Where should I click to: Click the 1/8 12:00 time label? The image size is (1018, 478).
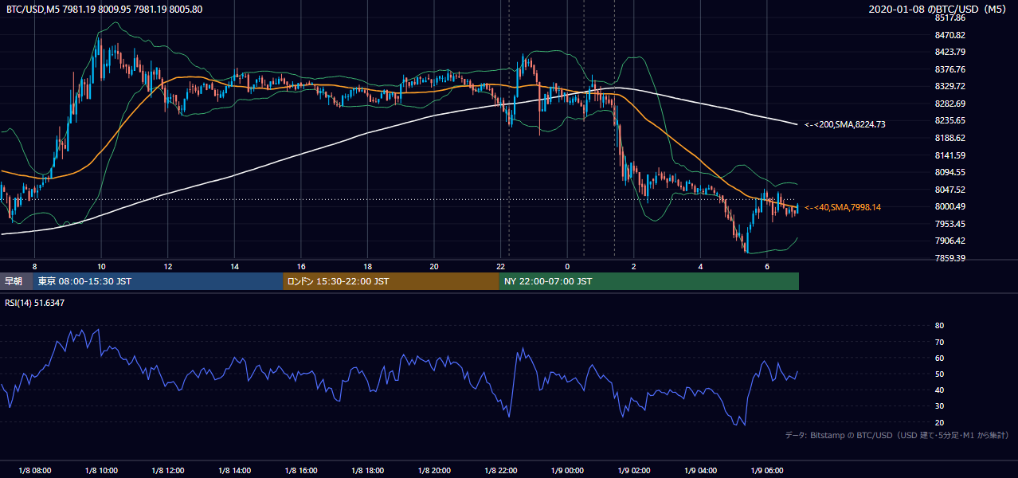pos(168,471)
